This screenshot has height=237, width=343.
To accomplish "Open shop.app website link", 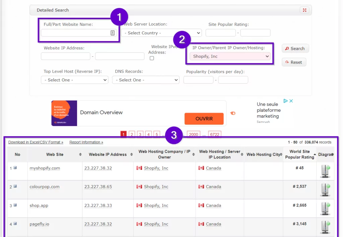I will (x=39, y=205).
